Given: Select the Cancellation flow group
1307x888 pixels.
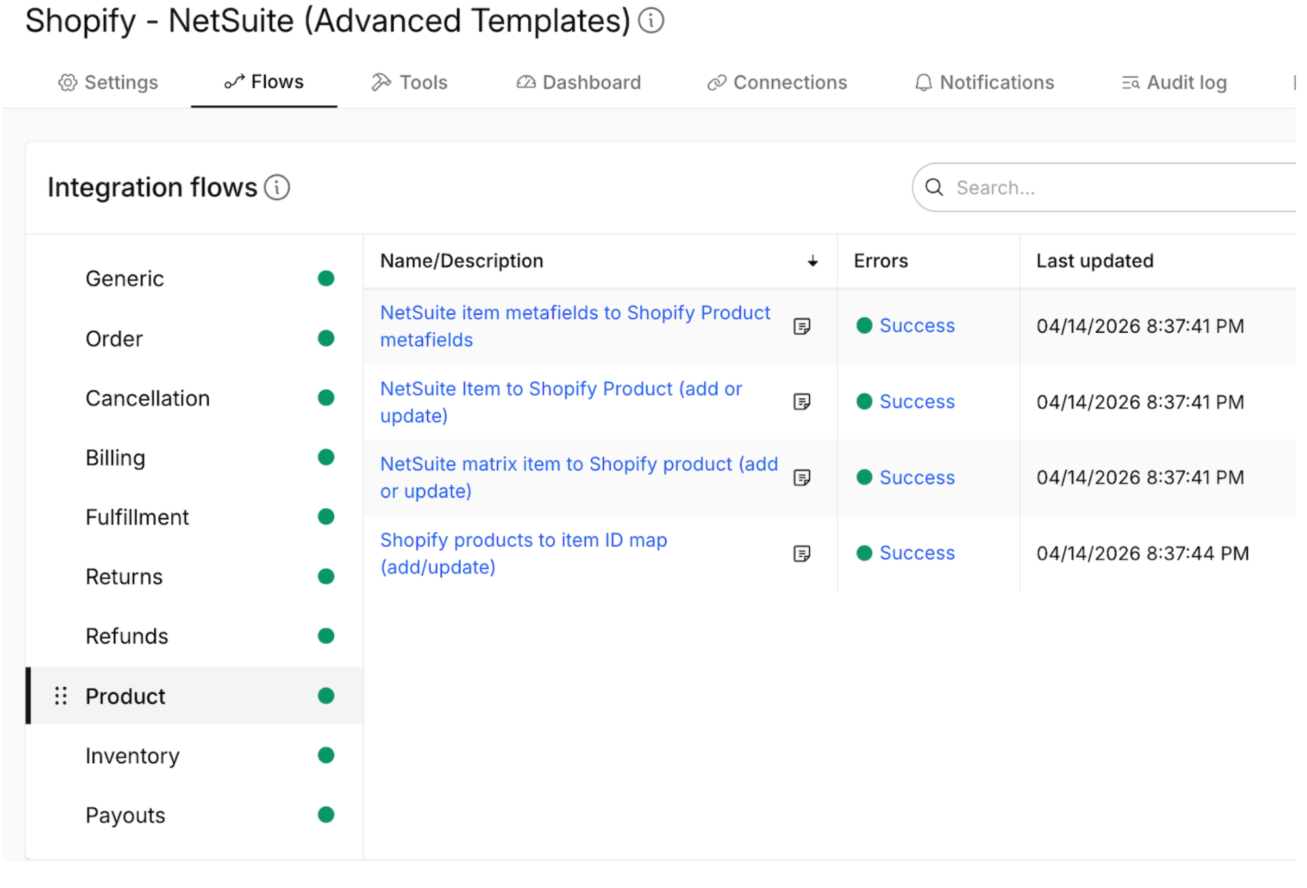Looking at the screenshot, I should coord(194,398).
